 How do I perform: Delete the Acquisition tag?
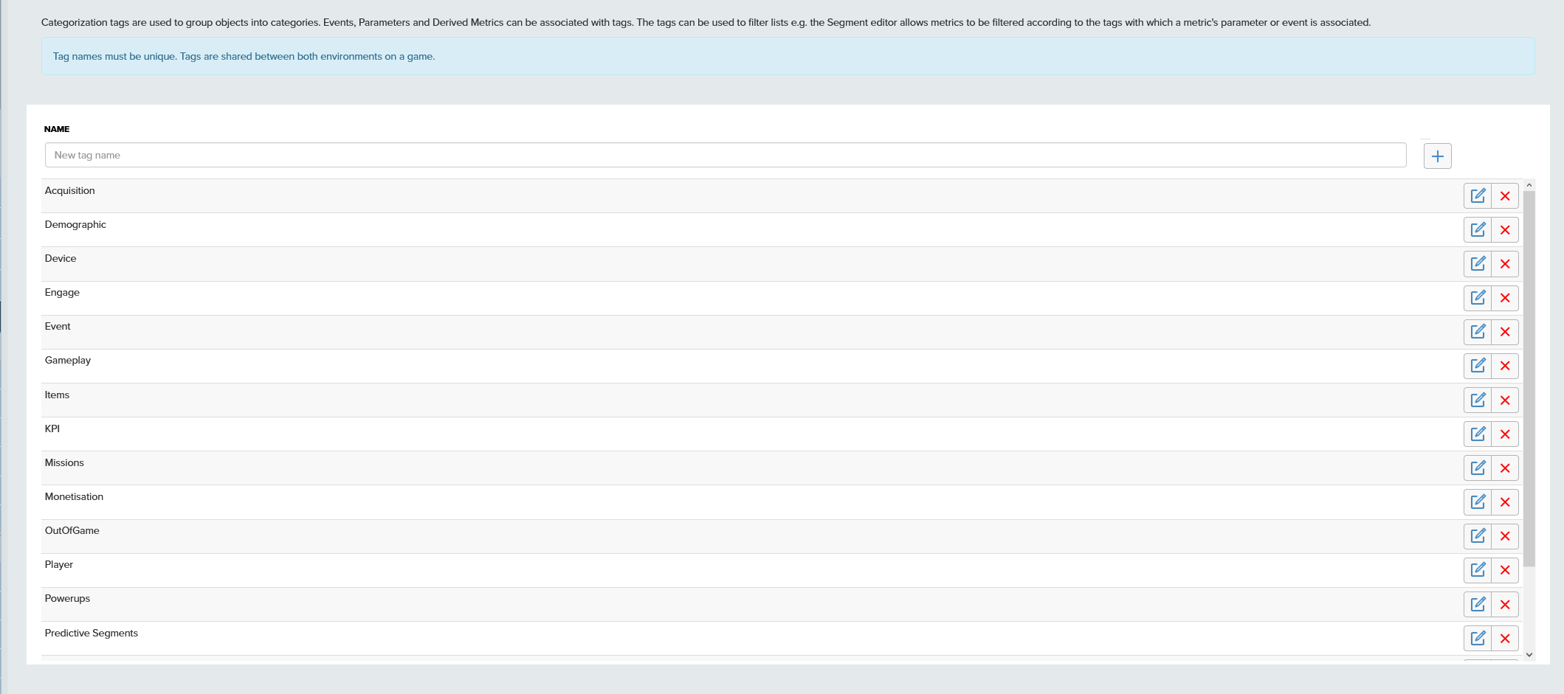click(1505, 195)
